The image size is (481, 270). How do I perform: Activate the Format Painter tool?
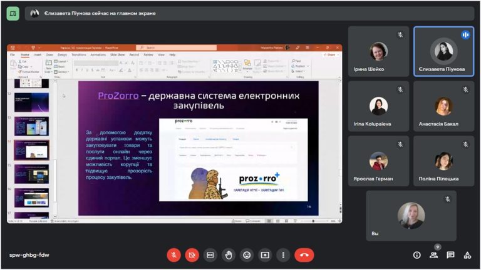coord(29,72)
